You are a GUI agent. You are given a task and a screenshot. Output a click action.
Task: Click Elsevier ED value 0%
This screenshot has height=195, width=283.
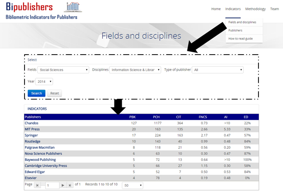tap(247, 178)
